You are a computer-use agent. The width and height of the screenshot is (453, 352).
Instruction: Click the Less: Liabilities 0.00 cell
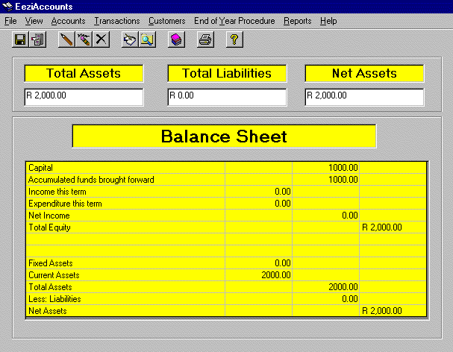325,299
